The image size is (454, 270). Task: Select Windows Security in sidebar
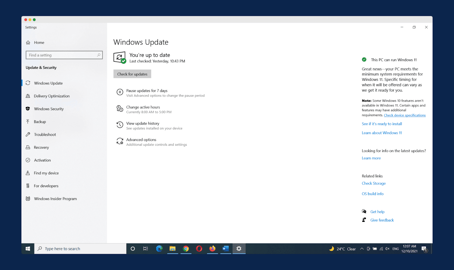click(49, 109)
